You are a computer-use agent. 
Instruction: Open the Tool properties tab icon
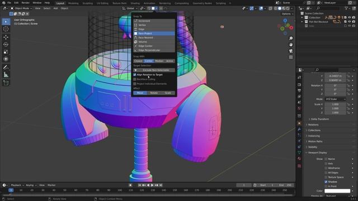(x=299, y=78)
